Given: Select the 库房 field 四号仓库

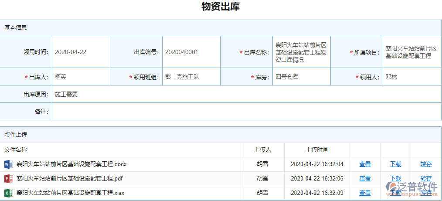Looking at the screenshot, I should (x=302, y=77).
